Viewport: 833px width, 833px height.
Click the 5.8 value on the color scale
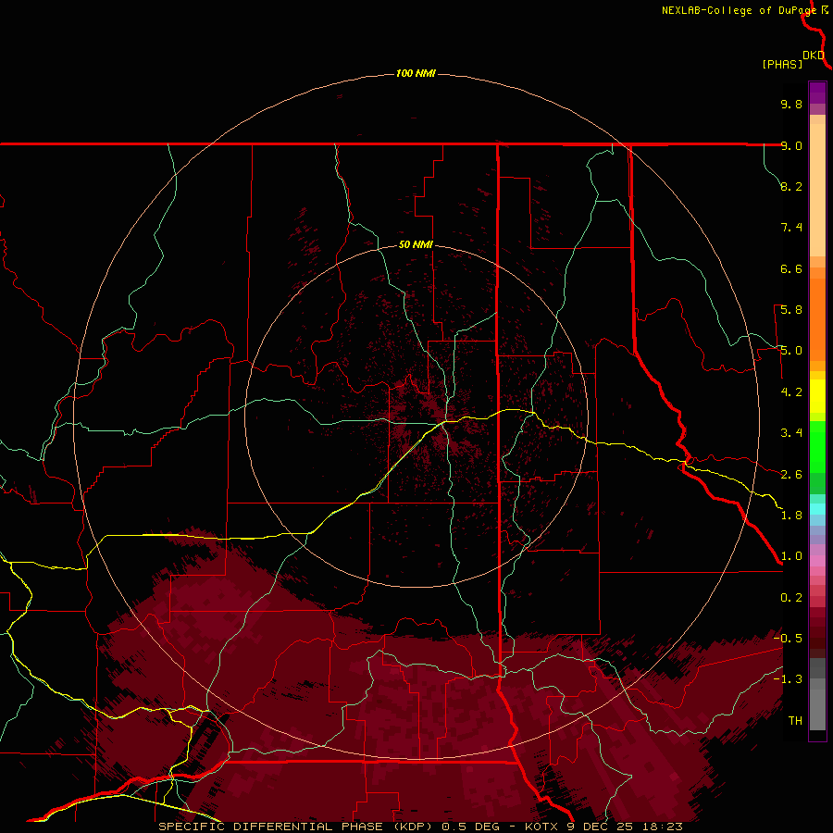click(x=791, y=310)
